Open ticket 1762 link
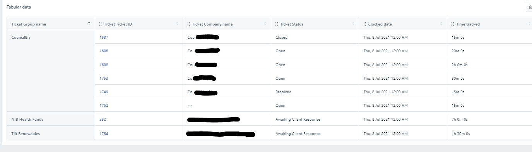The image size is (532, 152). click(x=104, y=106)
